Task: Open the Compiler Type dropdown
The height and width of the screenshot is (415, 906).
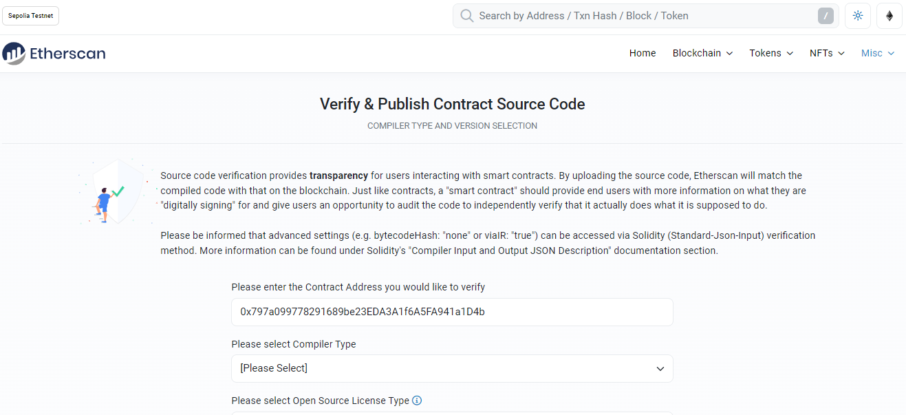Action: coord(452,368)
